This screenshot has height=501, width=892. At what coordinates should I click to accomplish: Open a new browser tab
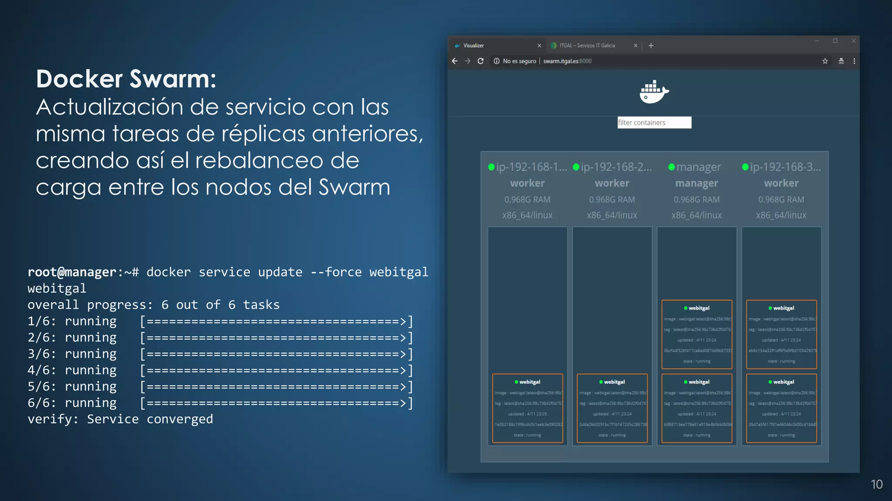[x=651, y=45]
